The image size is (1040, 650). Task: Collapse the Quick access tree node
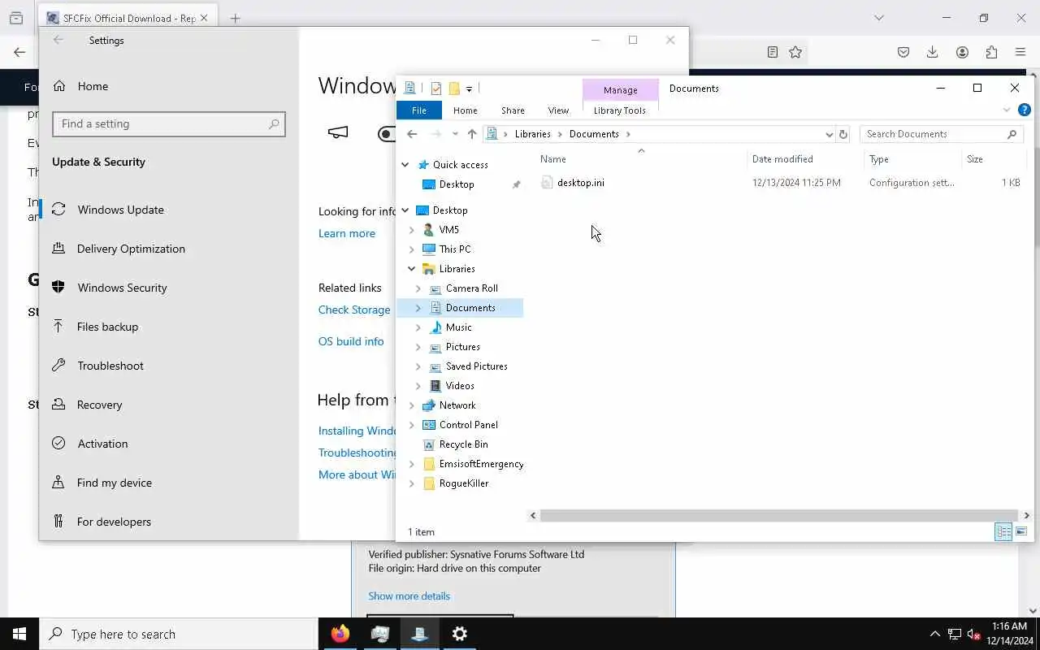click(x=405, y=165)
